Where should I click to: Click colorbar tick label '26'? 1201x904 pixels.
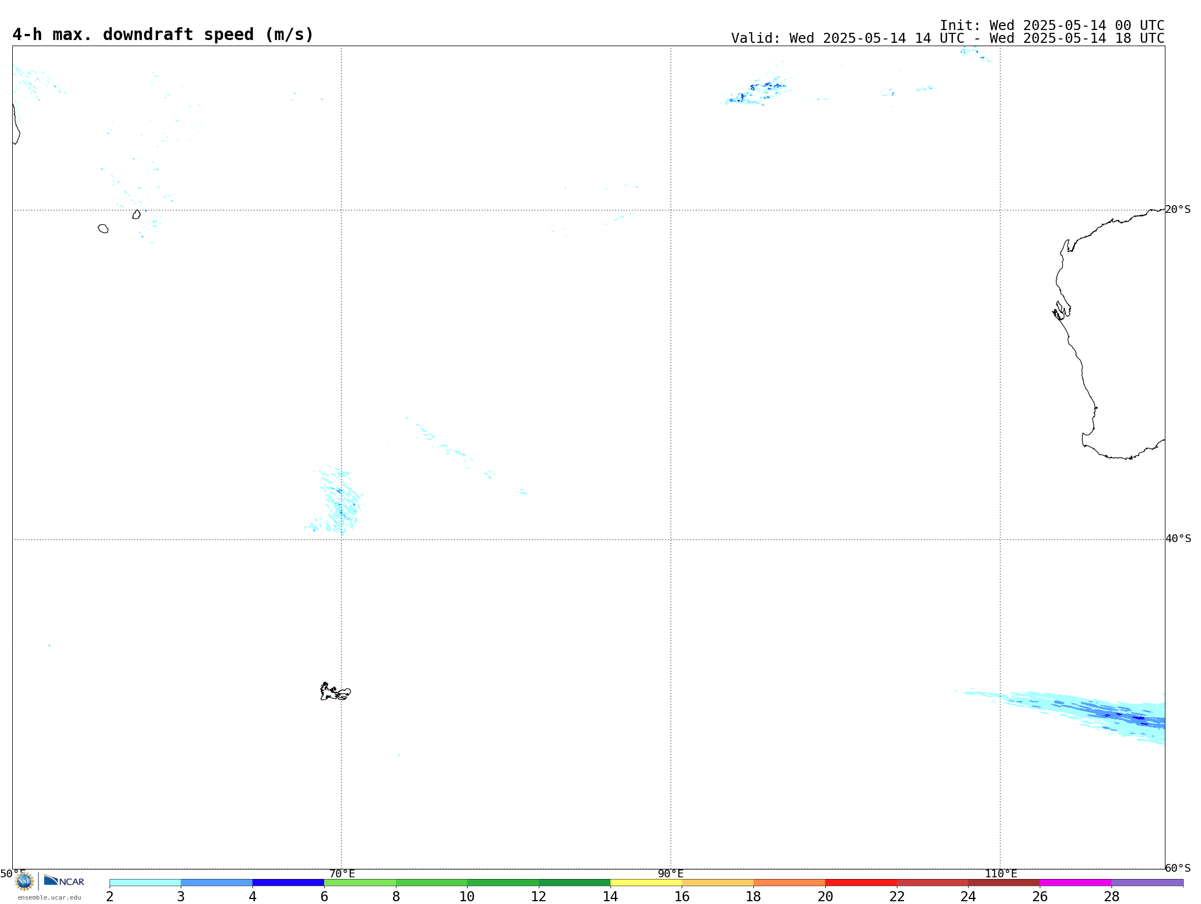pyautogui.click(x=1040, y=896)
